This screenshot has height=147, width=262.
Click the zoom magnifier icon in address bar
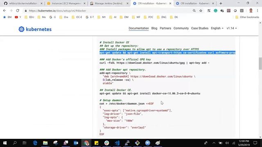coord(194,11)
